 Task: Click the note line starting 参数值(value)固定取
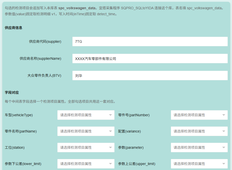61,14
